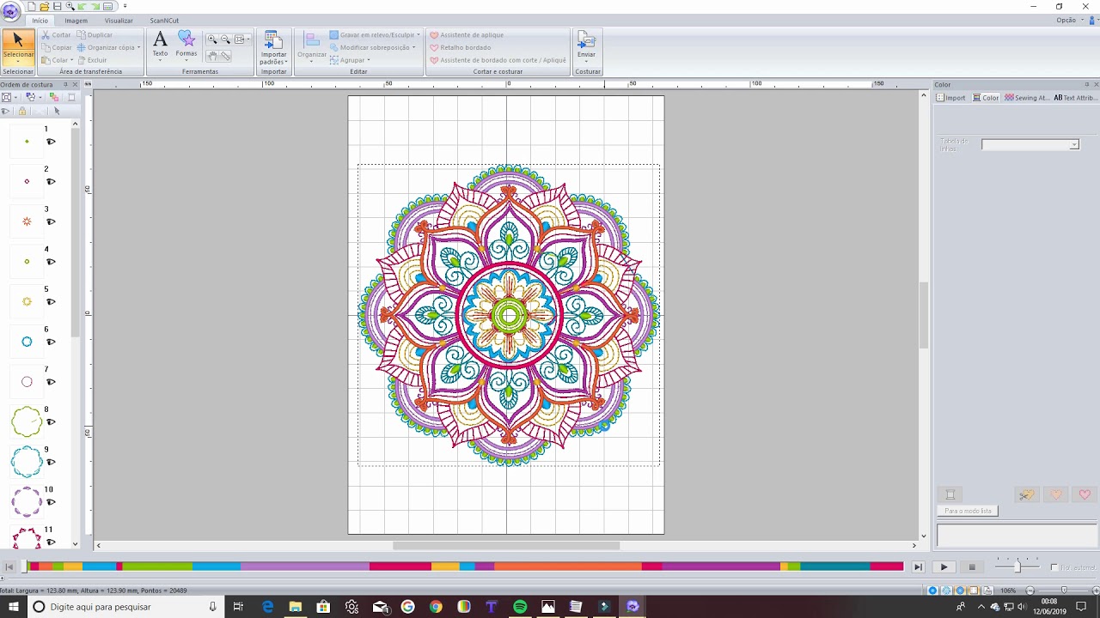Select the measure ruler tool

(225, 55)
